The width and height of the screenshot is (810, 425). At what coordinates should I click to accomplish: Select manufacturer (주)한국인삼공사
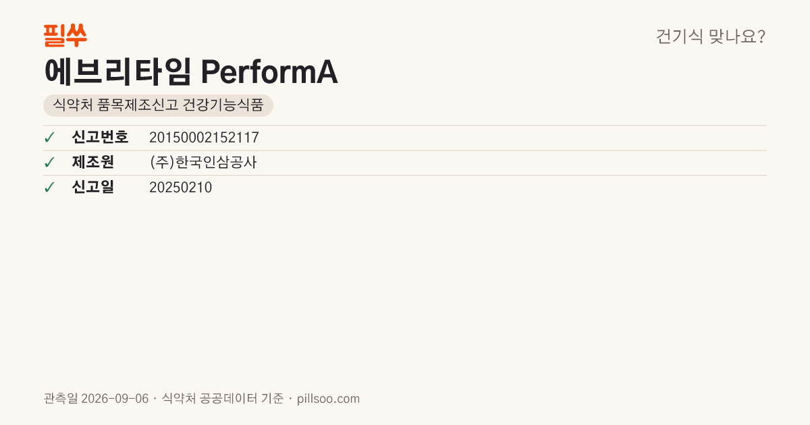coord(203,163)
